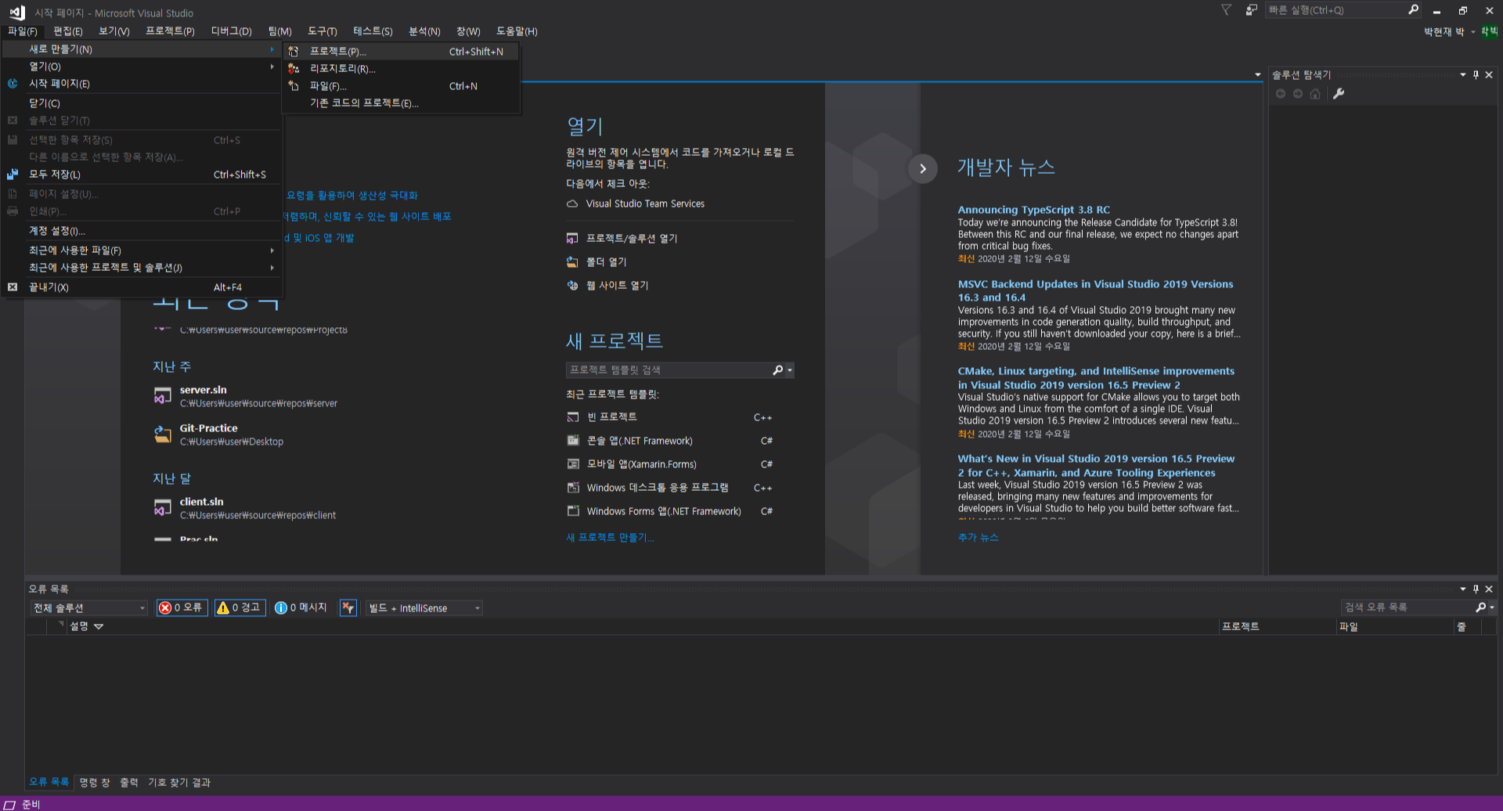
Task: Switch to the 출력 tab
Action: click(128, 783)
